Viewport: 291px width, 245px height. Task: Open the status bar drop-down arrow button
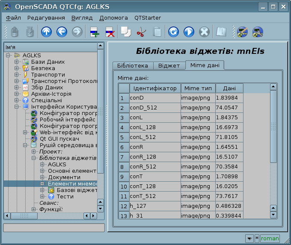coord(249,238)
